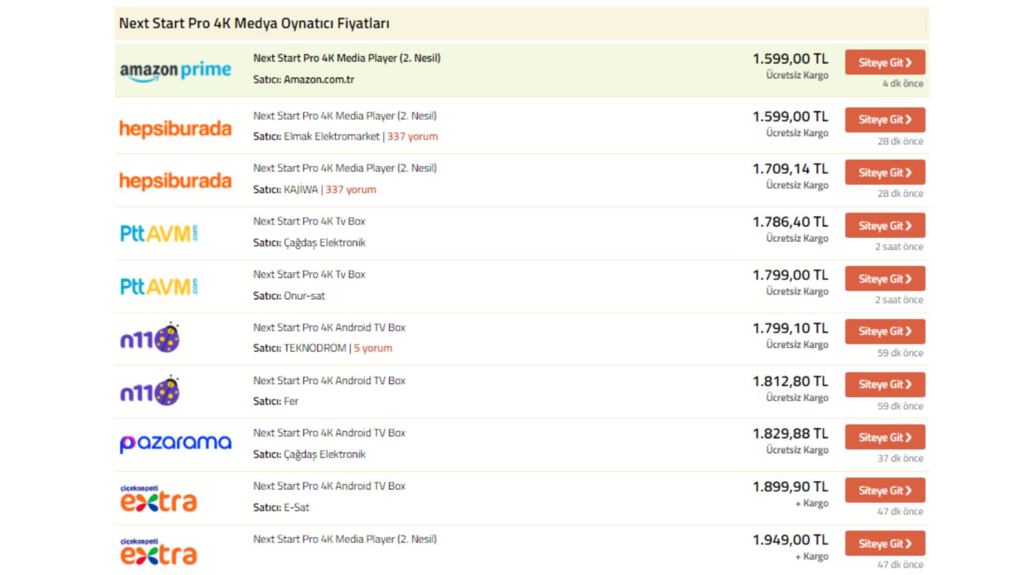This screenshot has width=1023, height=575.
Task: Click seller name E-Sat
Action: pos(296,507)
